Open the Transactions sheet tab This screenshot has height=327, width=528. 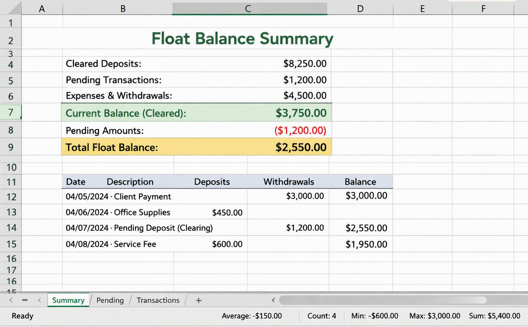pos(158,300)
